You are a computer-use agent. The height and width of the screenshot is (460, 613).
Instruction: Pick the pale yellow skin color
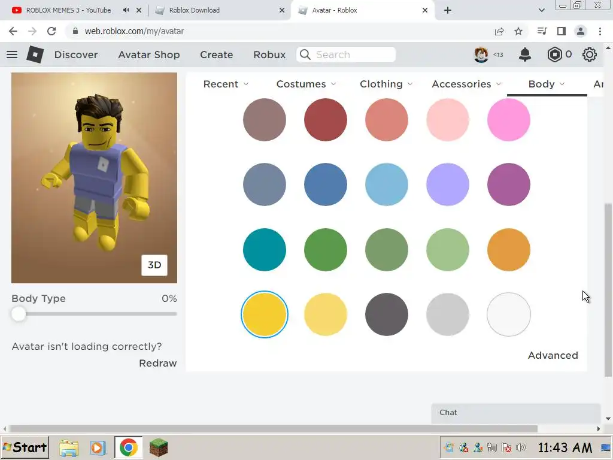pyautogui.click(x=326, y=314)
